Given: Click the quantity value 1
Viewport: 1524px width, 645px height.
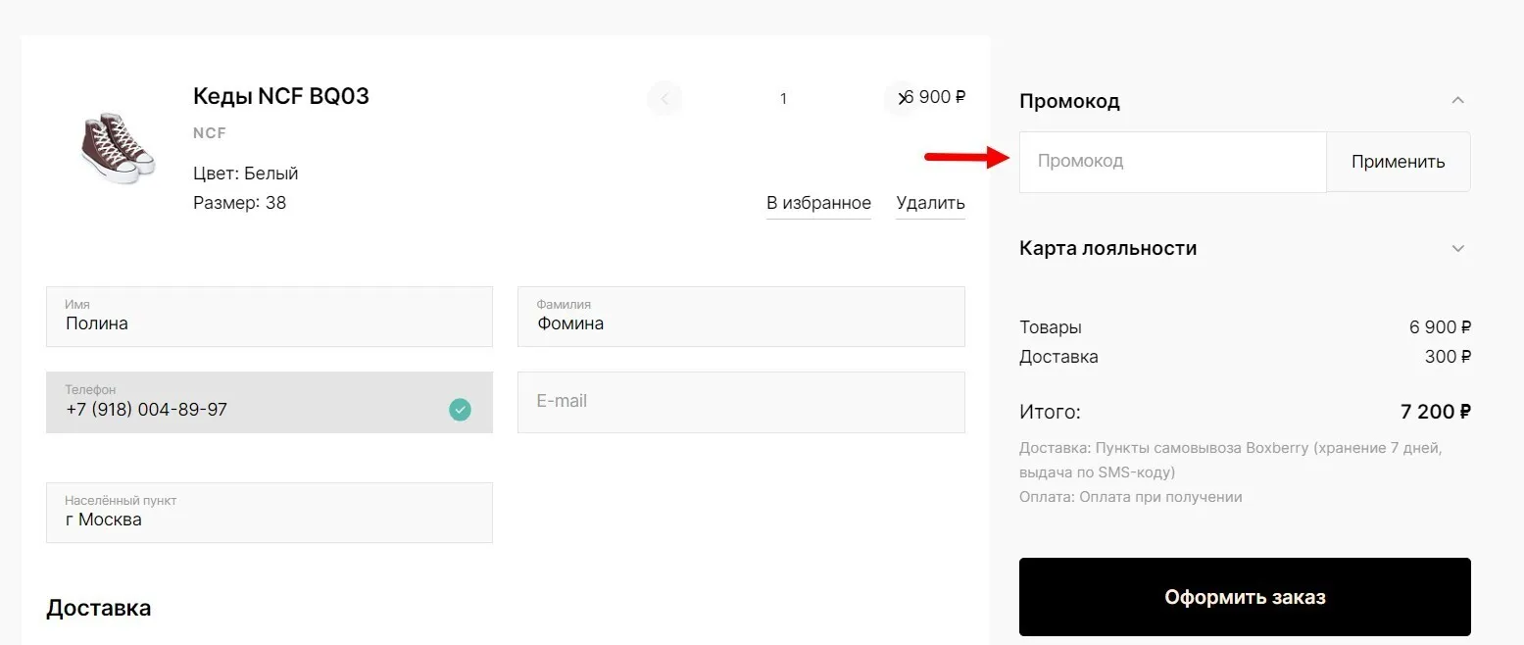Looking at the screenshot, I should pyautogui.click(x=783, y=98).
